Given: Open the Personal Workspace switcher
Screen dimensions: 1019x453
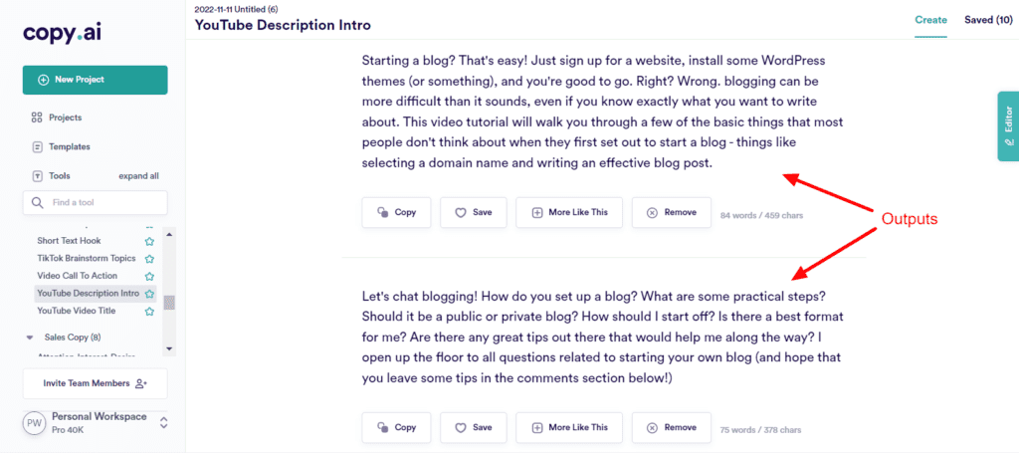Looking at the screenshot, I should pyautogui.click(x=163, y=422).
